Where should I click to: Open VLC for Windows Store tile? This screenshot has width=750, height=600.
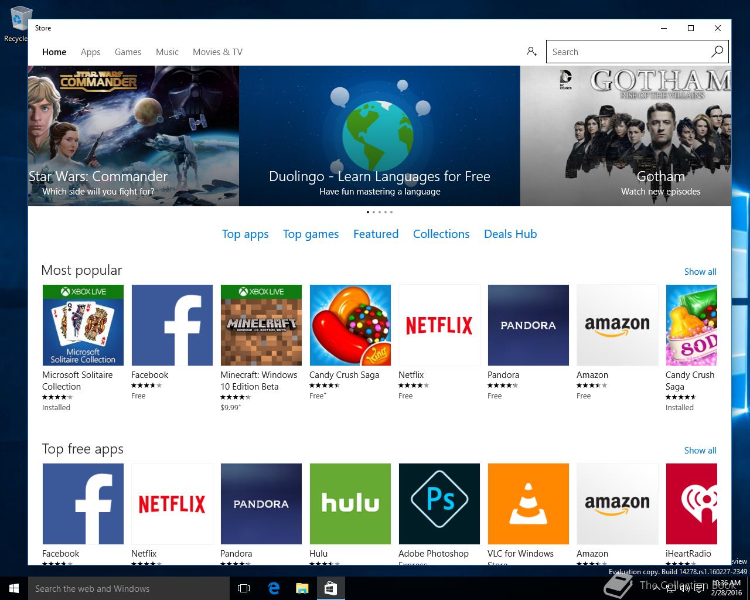(529, 504)
